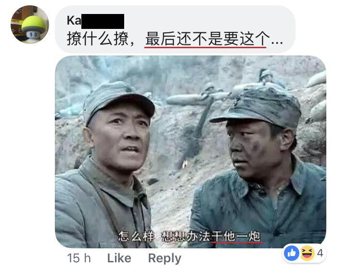Click the blue thumbs-up reaction icon
This screenshot has width=360, height=271.
pyautogui.click(x=292, y=253)
